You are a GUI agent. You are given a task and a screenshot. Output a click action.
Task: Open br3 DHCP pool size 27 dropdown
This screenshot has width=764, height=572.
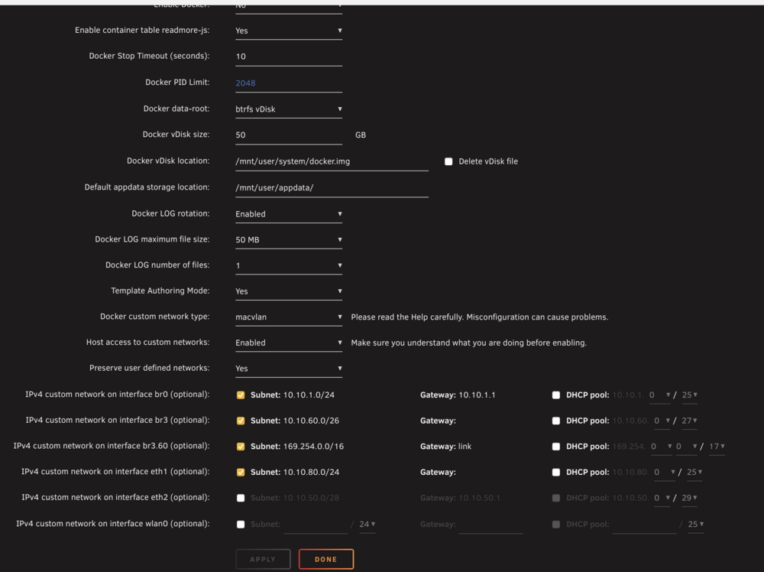[689, 421]
